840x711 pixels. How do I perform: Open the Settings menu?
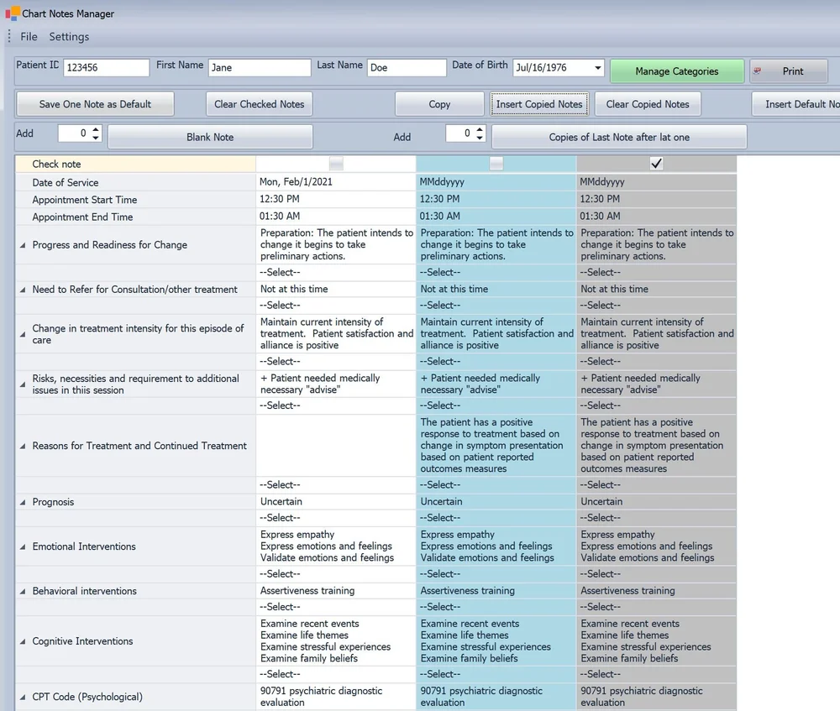pyautogui.click(x=69, y=36)
